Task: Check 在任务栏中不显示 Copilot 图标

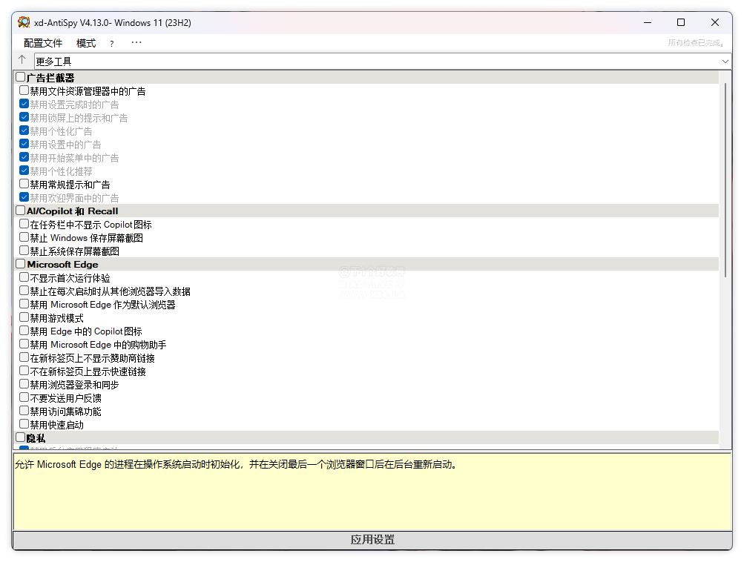Action: 24,223
